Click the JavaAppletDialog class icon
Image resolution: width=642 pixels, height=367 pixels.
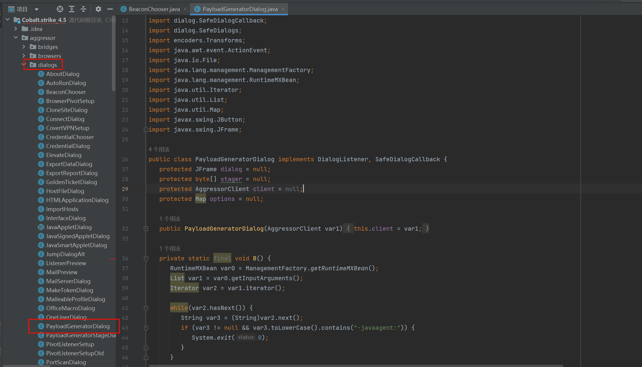point(41,227)
